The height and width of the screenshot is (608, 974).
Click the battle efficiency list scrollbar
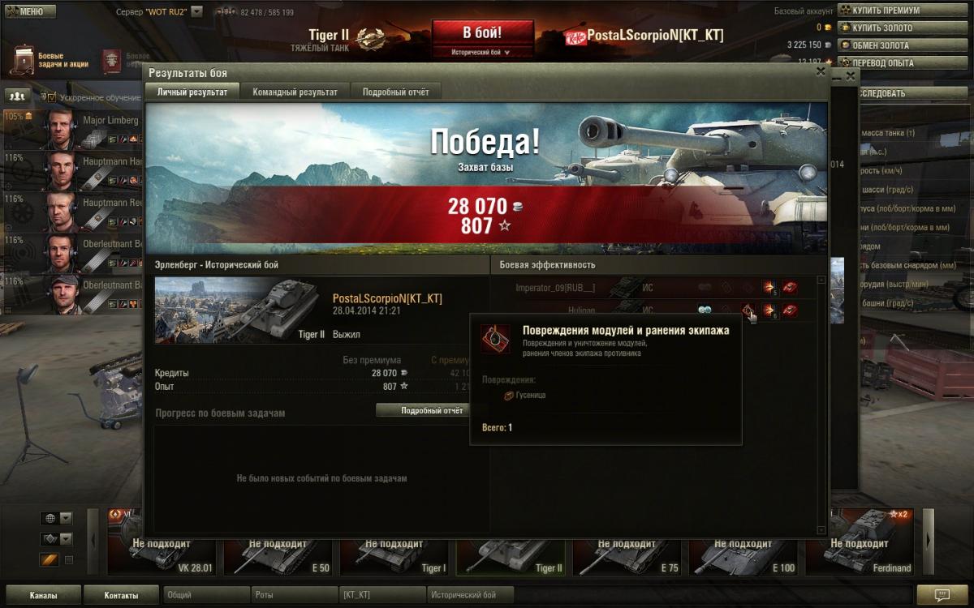click(821, 402)
